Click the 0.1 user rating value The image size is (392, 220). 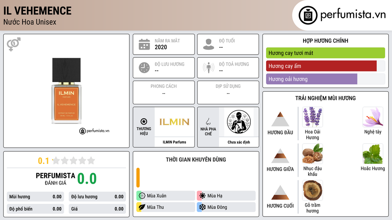click(x=44, y=161)
